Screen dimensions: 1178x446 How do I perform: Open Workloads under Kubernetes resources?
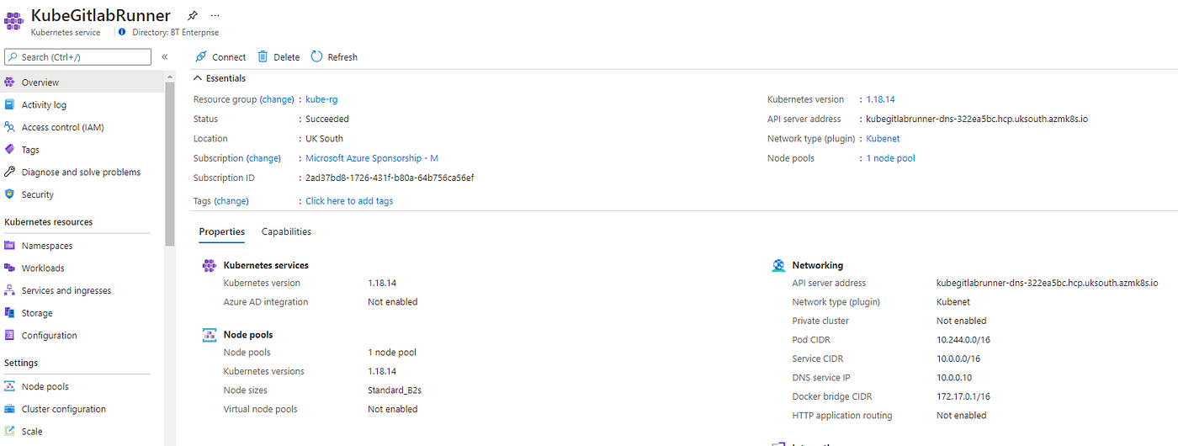(43, 268)
